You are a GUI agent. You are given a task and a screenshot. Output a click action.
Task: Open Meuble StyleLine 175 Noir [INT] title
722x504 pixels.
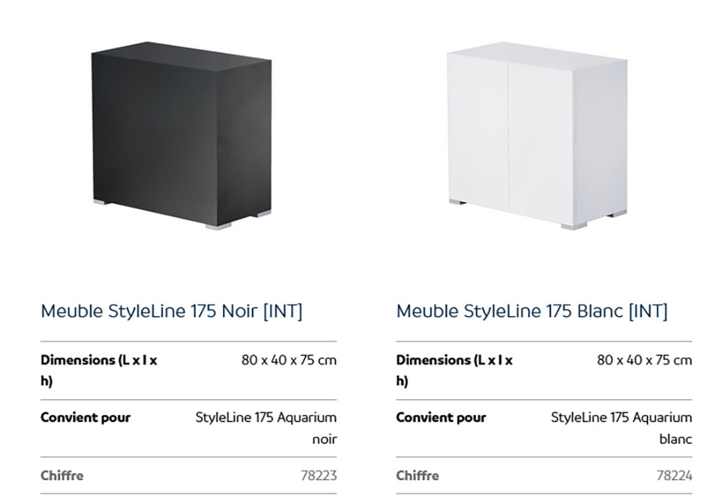pyautogui.click(x=171, y=311)
